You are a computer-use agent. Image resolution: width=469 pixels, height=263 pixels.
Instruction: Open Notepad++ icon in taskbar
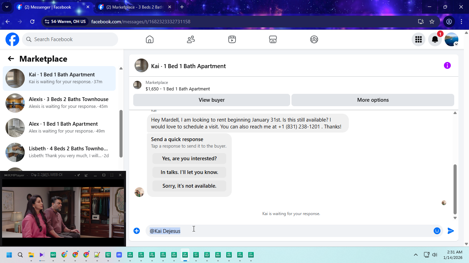[x=97, y=255]
